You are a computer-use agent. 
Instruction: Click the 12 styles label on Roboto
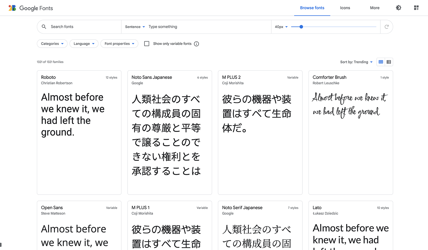click(x=111, y=77)
